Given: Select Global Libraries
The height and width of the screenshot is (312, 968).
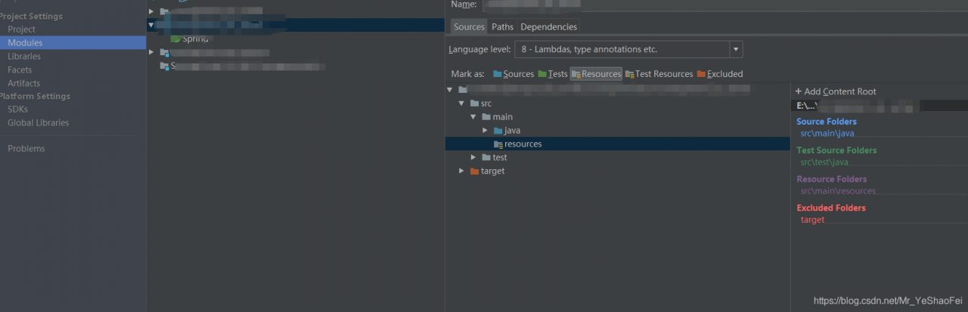Looking at the screenshot, I should pos(38,123).
